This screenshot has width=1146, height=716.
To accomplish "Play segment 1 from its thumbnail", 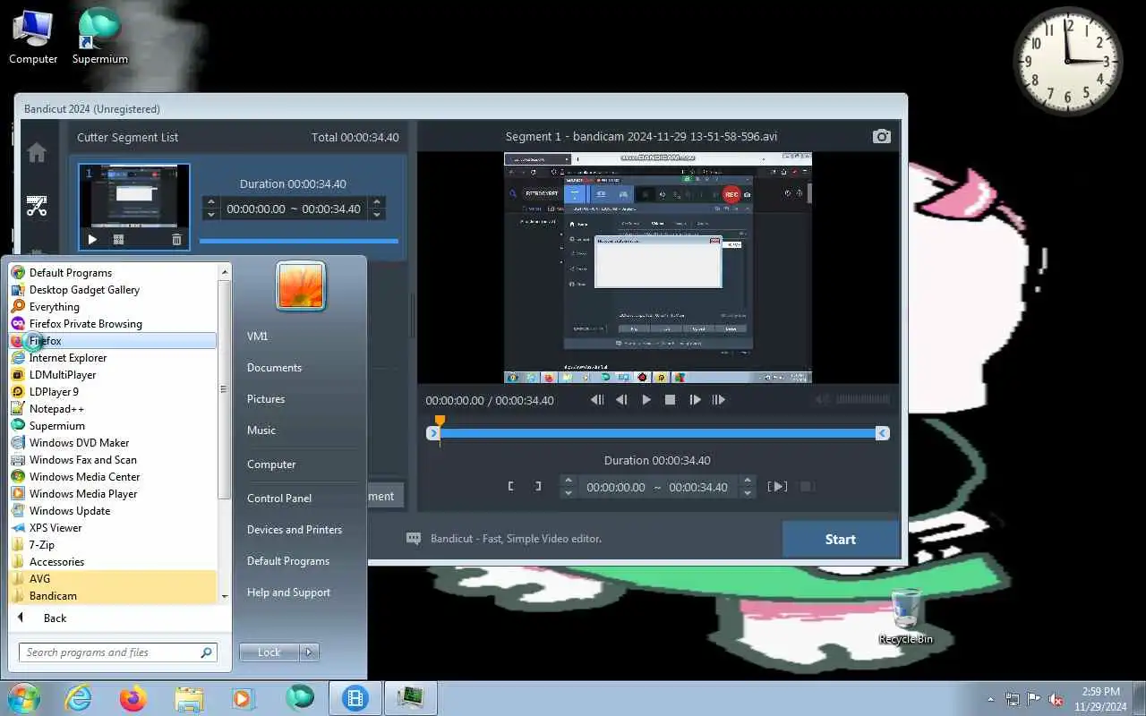I will 92,240.
